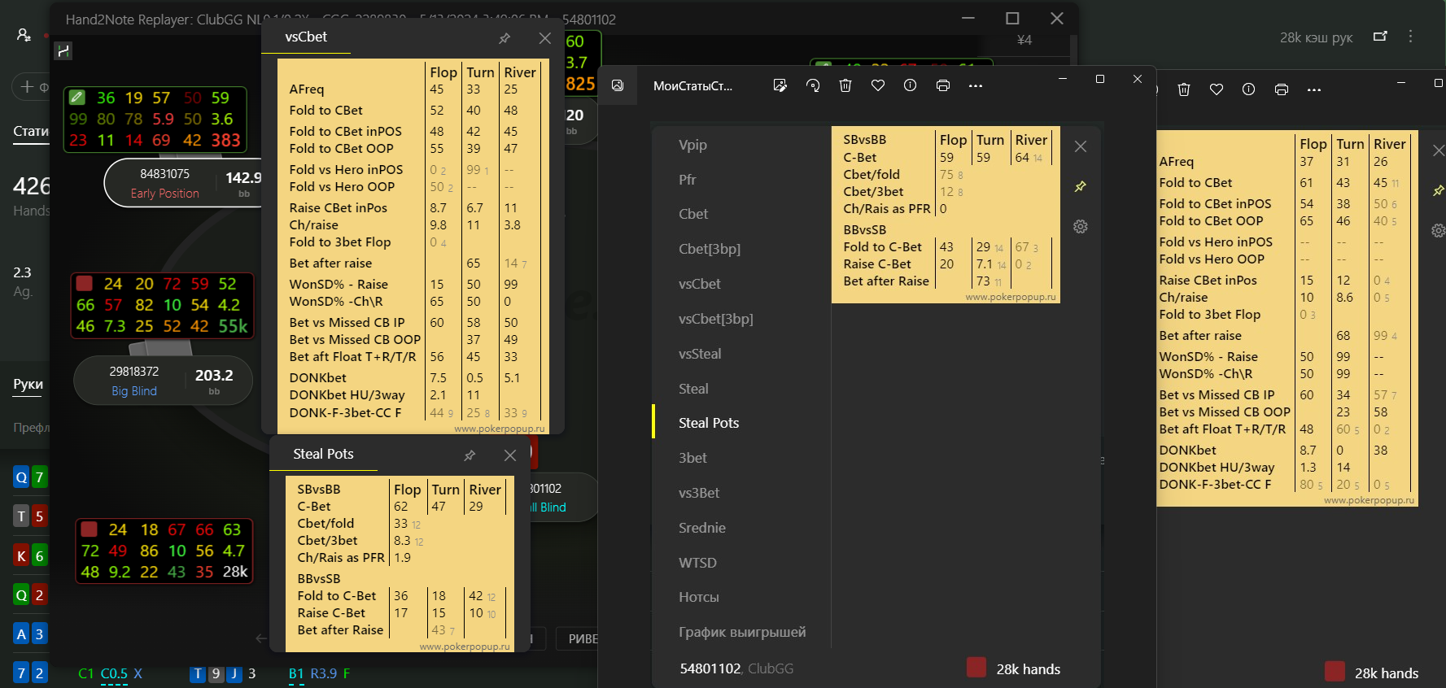The height and width of the screenshot is (688, 1446).
Task: Click the heart icon in the rightmost window
Action: click(x=1217, y=89)
